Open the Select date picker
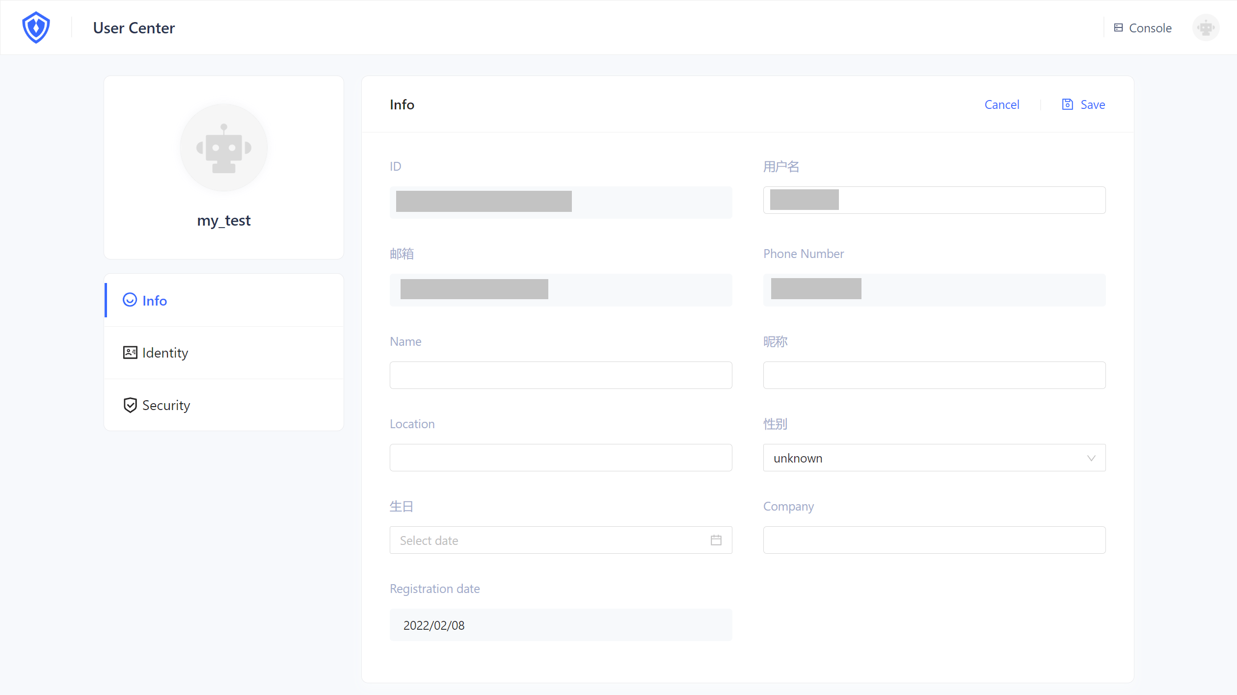 [x=550, y=541]
